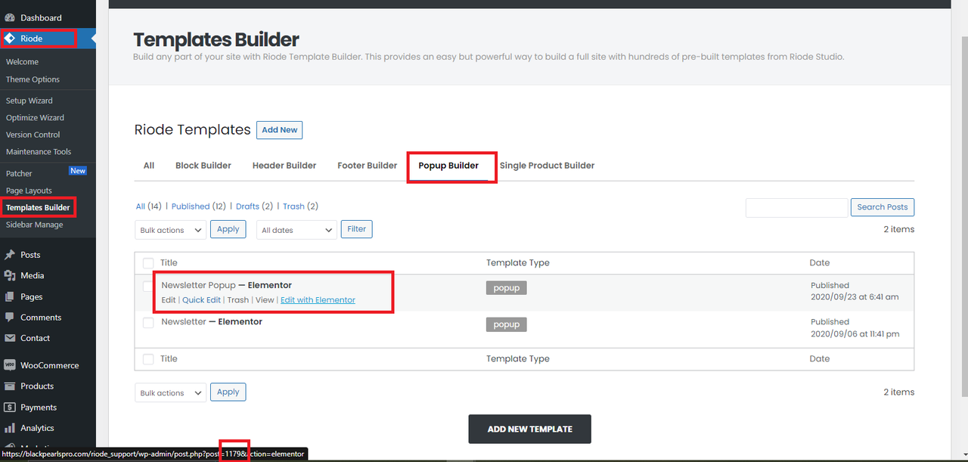
Task: Click the ADD NEW TEMPLATE button
Action: (x=529, y=429)
